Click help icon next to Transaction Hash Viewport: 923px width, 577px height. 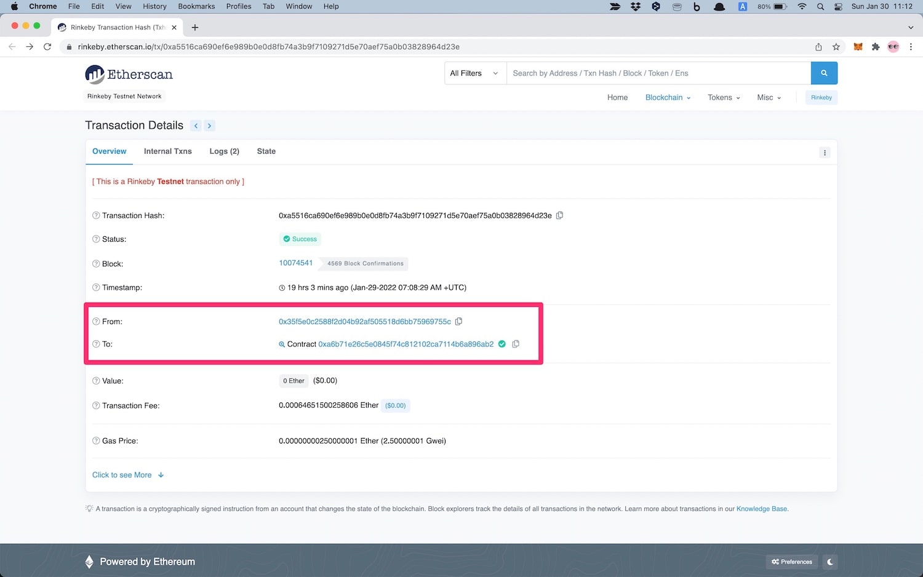click(x=96, y=215)
